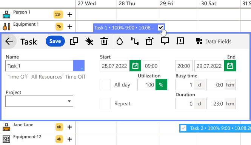Viewport: 251px width, 145px height.
Task: Click the back arrow in Task panel
Action: click(9, 41)
